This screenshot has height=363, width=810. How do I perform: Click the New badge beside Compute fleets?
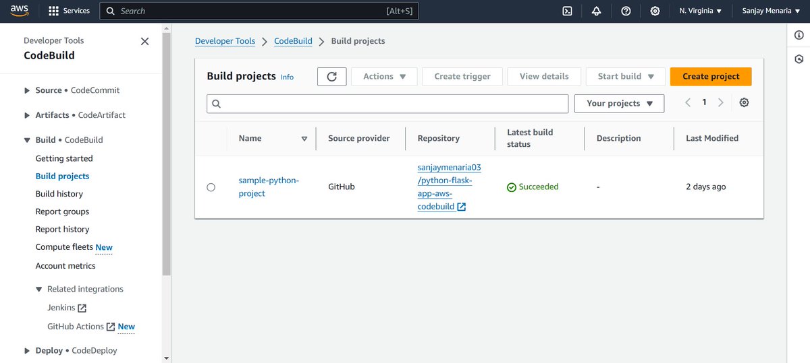[104, 247]
